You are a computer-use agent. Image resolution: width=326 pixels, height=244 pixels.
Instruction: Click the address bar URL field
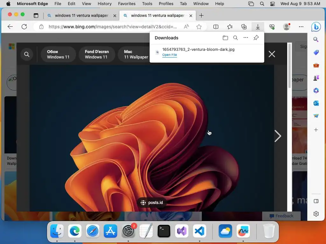click(x=113, y=27)
